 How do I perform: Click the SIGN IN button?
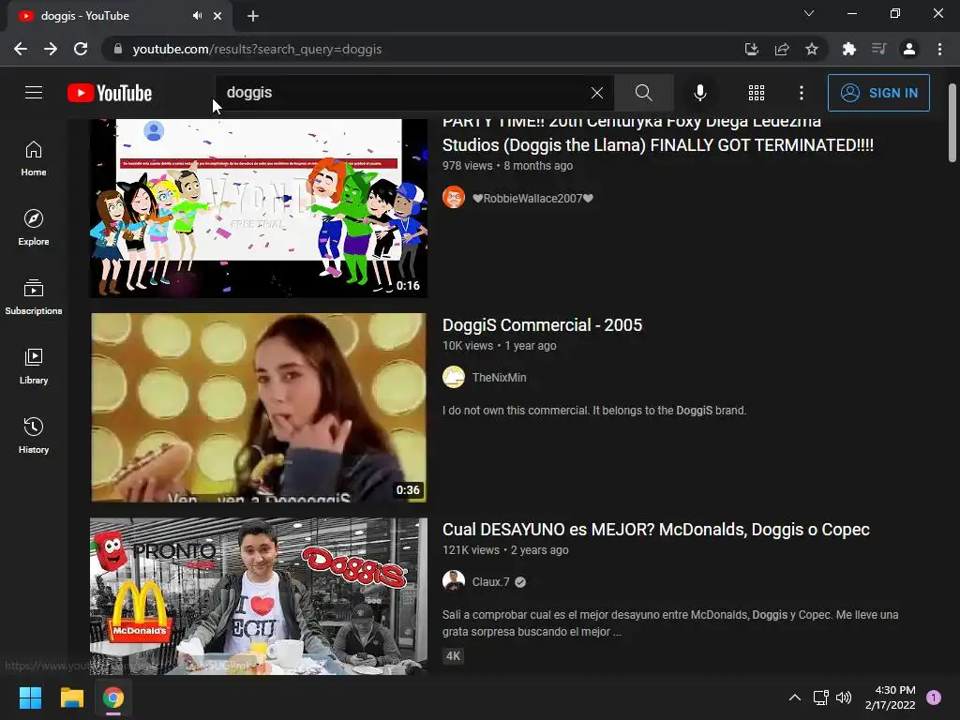coord(878,93)
